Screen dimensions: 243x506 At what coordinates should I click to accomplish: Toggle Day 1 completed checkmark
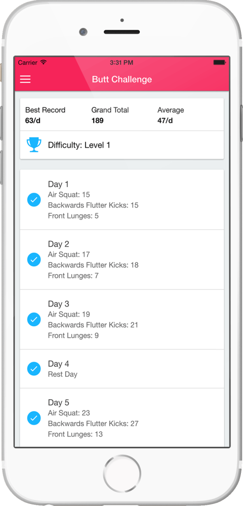click(34, 200)
